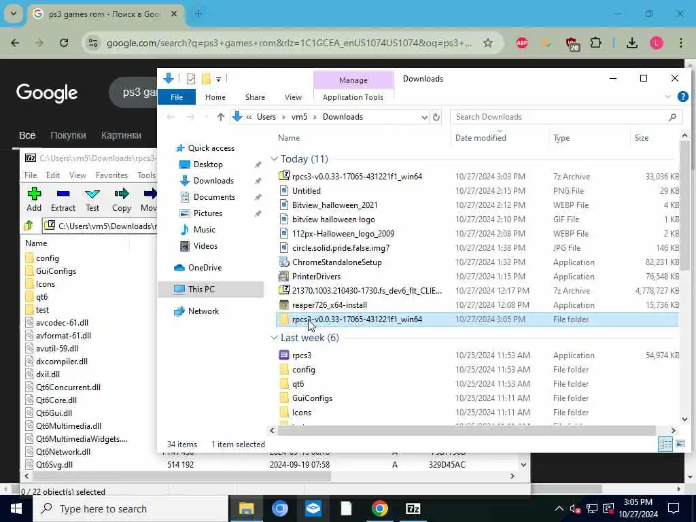696x522 pixels.
Task: Open Explorer help question mark icon
Action: [x=682, y=97]
